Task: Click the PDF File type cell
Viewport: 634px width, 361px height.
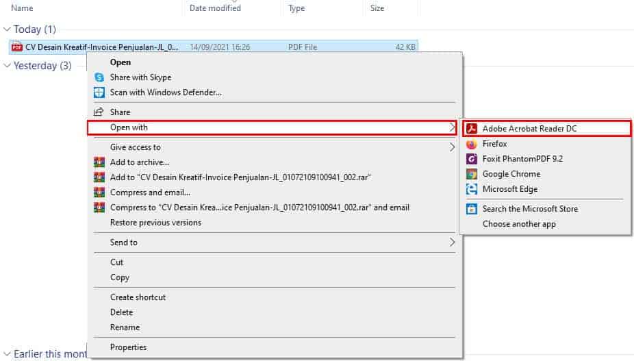Action: 303,47
